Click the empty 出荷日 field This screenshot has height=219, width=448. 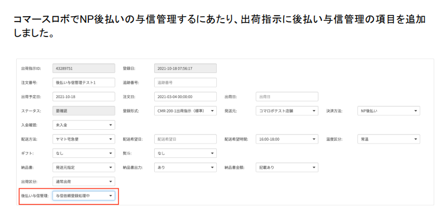(287, 97)
